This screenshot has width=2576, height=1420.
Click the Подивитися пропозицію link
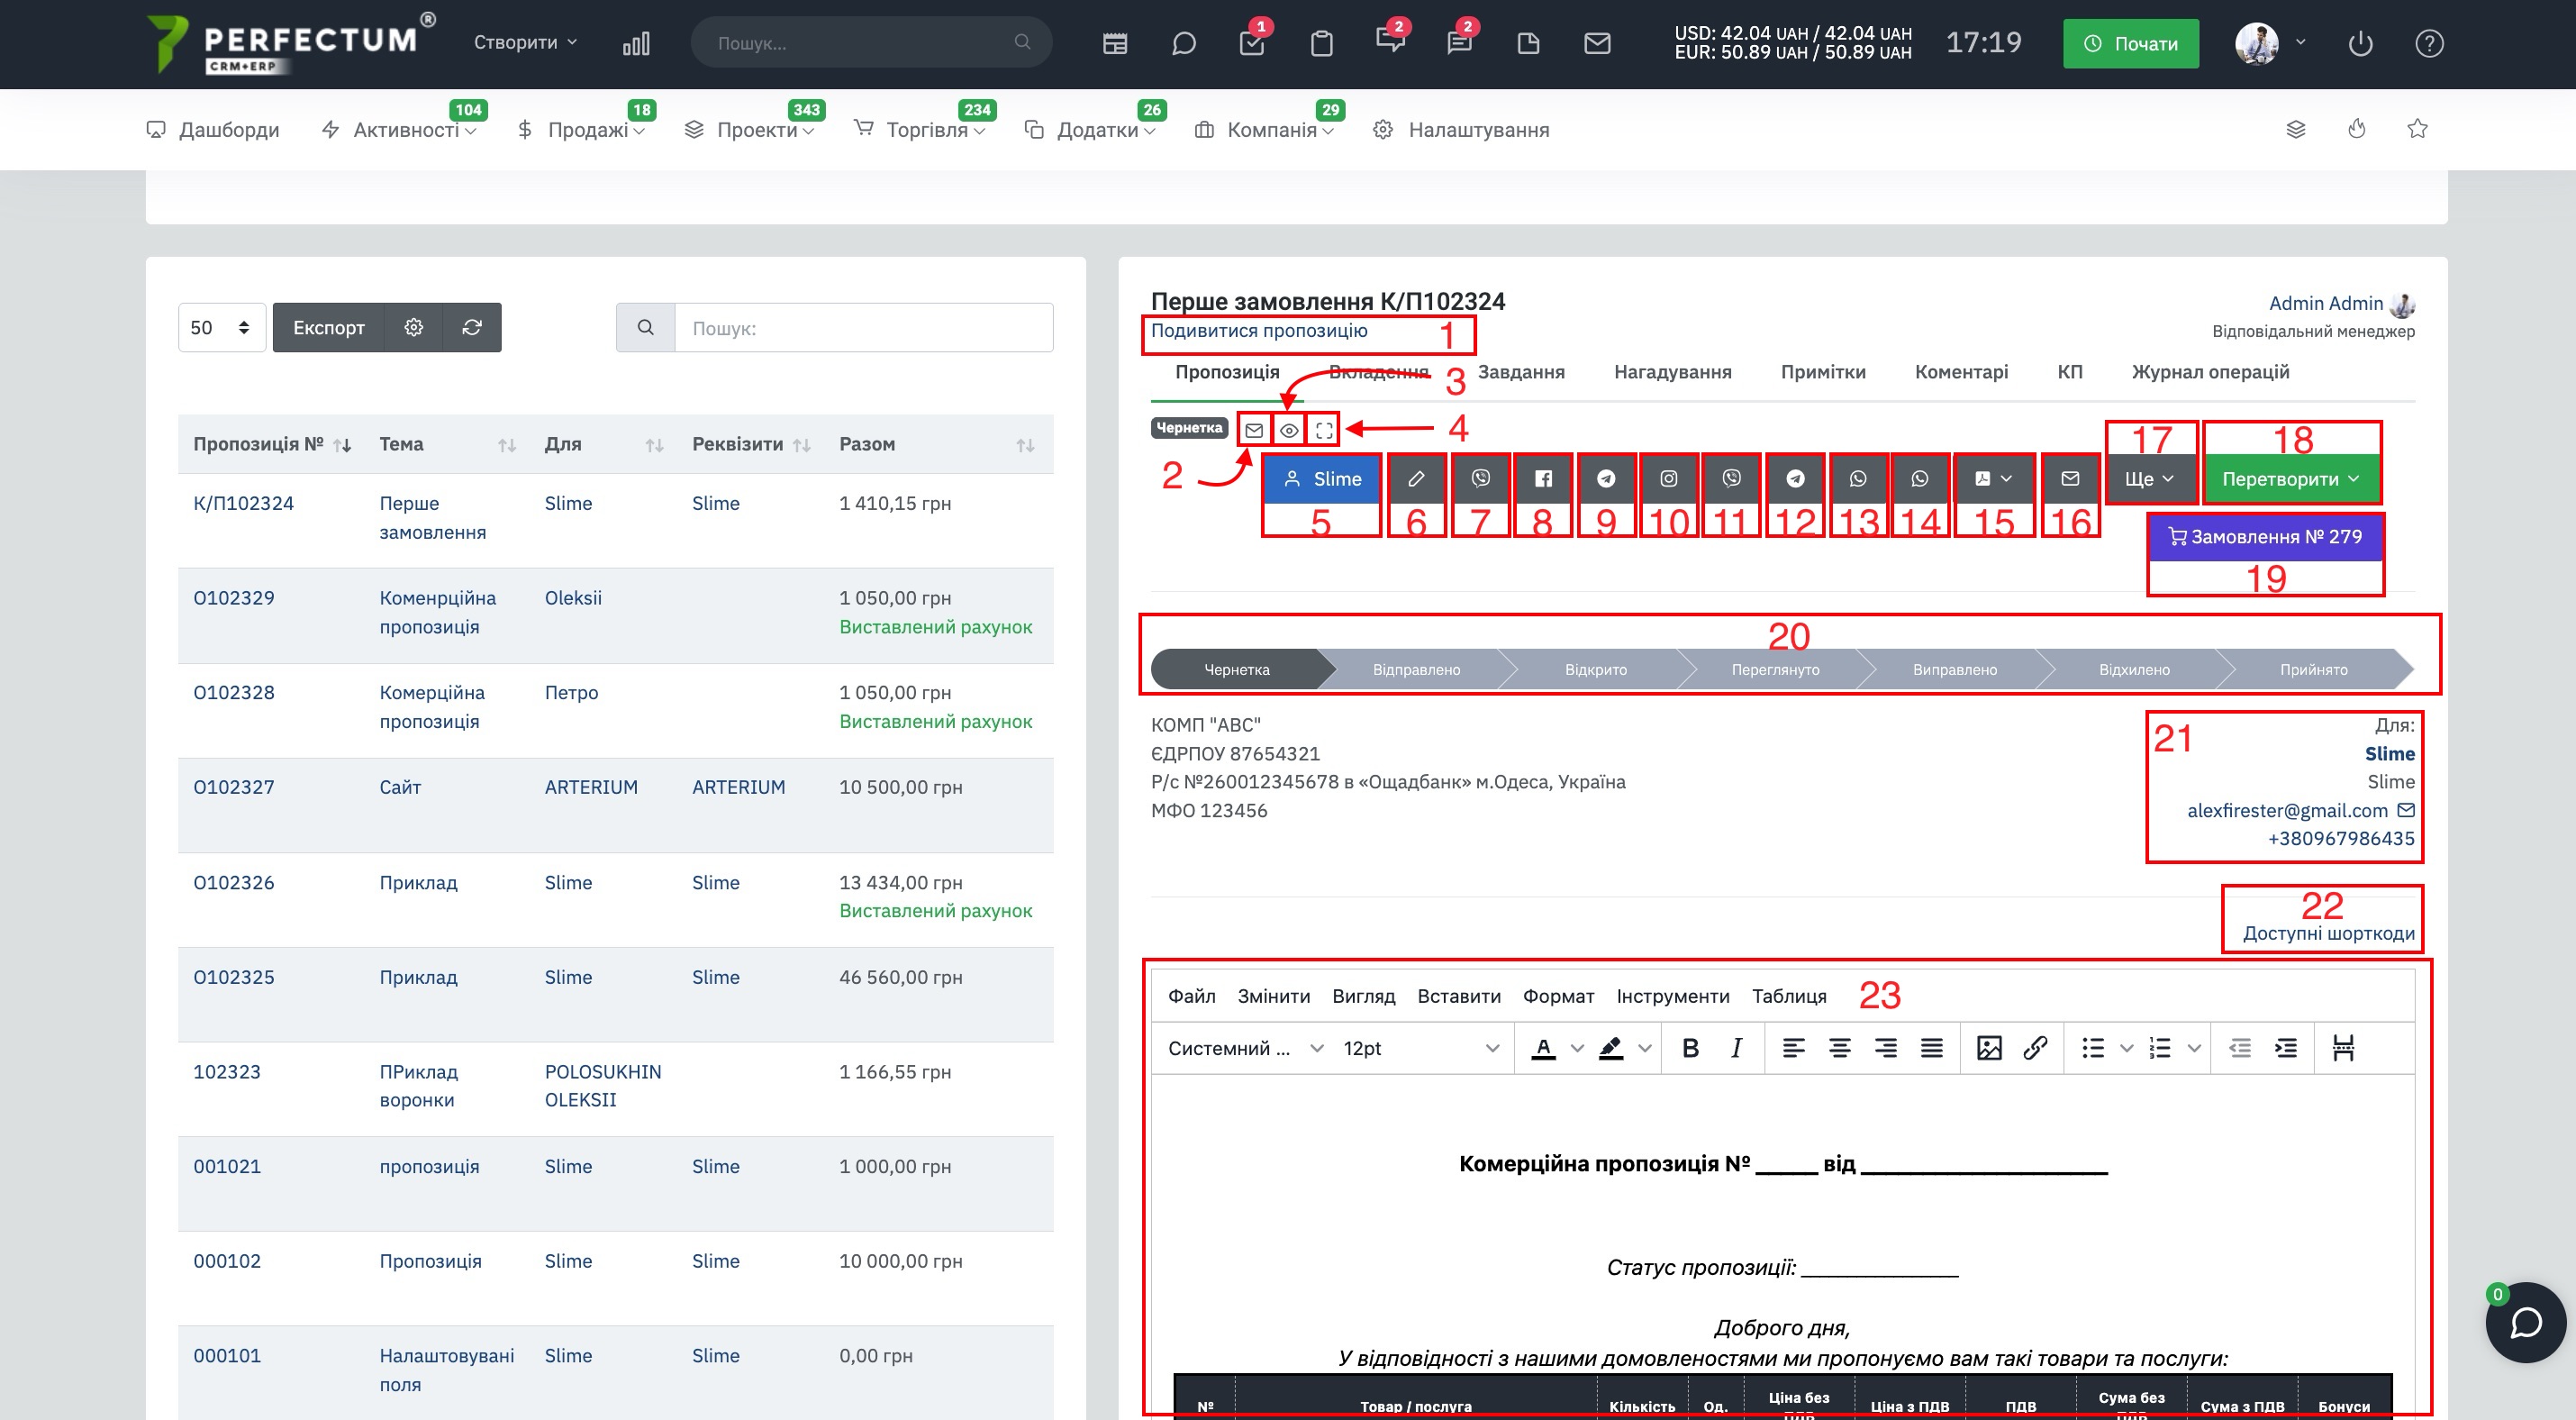click(1259, 331)
